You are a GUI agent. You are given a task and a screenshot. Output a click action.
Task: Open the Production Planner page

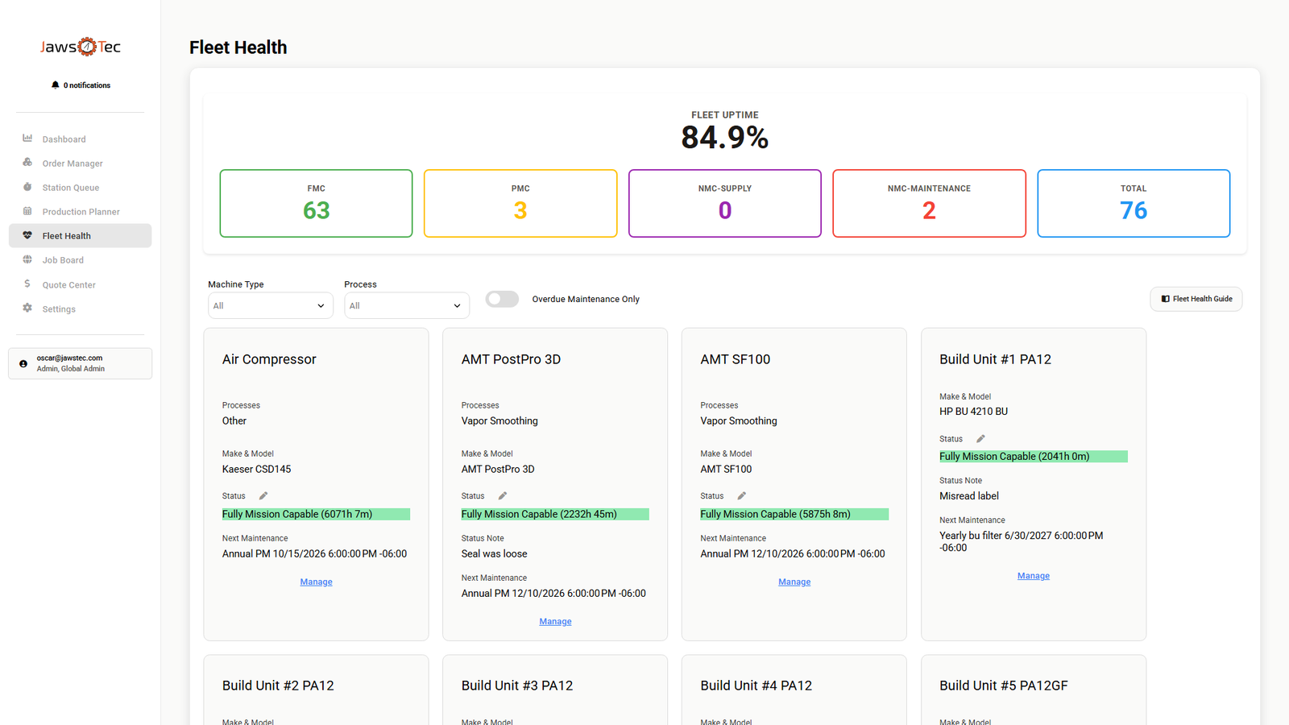pyautogui.click(x=80, y=212)
